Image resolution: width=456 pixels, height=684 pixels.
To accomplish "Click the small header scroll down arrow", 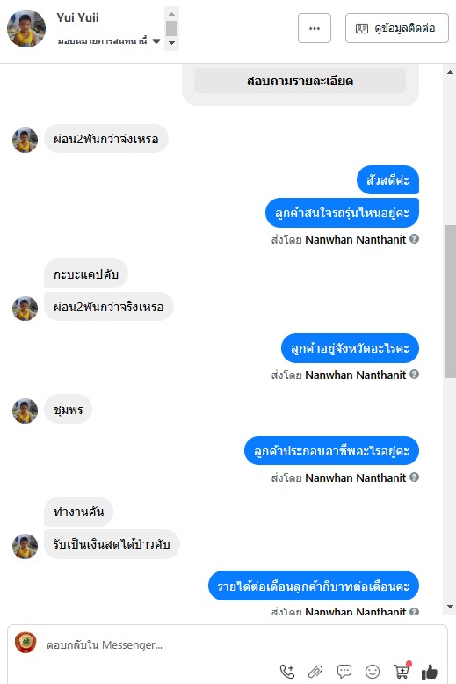I will (x=171, y=43).
